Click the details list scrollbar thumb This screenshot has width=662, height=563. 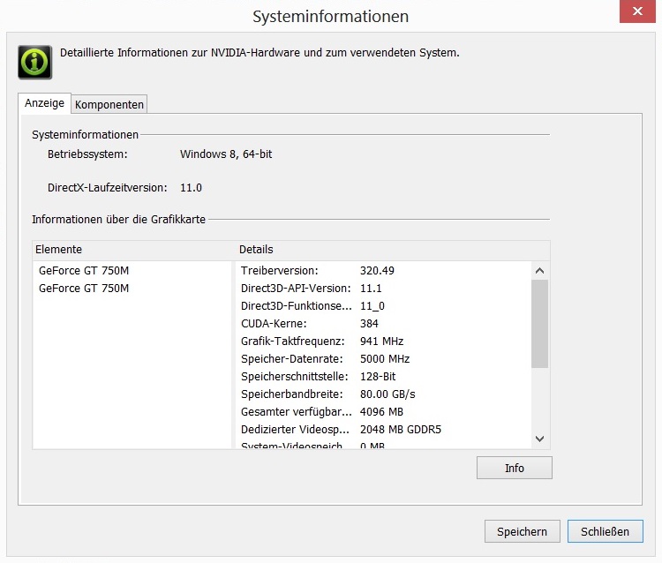click(x=540, y=323)
